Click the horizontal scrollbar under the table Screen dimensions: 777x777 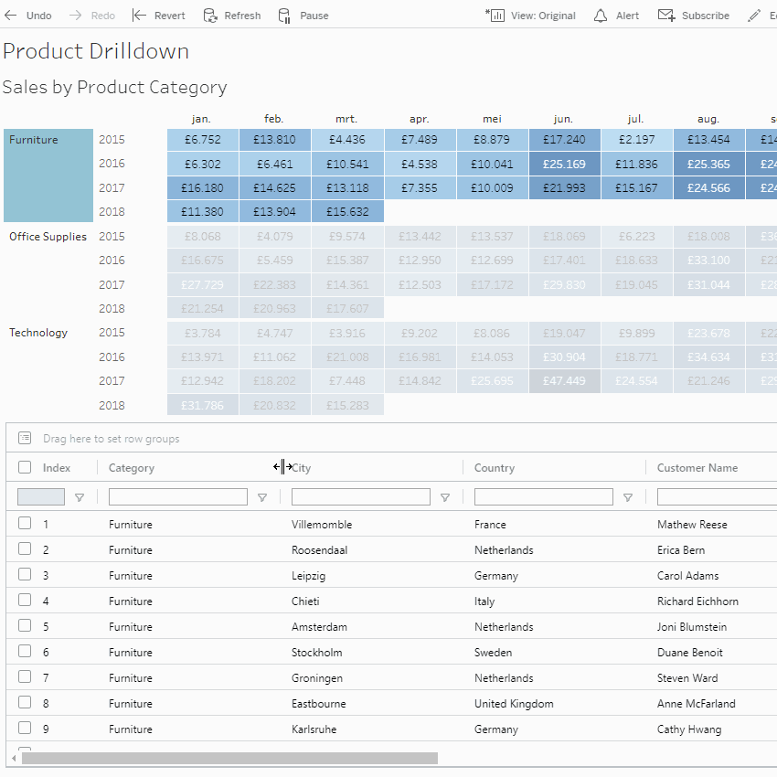click(229, 758)
